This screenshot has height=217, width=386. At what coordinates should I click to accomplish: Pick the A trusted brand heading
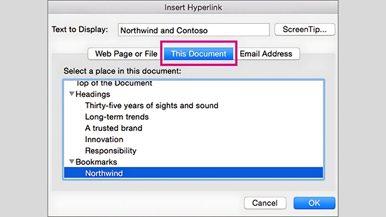tap(114, 128)
